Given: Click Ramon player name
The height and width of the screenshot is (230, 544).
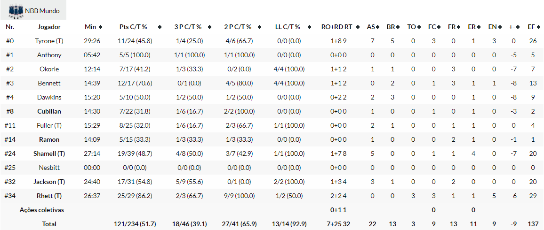Looking at the screenshot, I should [49, 140].
